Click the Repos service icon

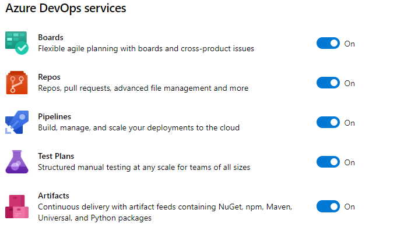click(17, 82)
